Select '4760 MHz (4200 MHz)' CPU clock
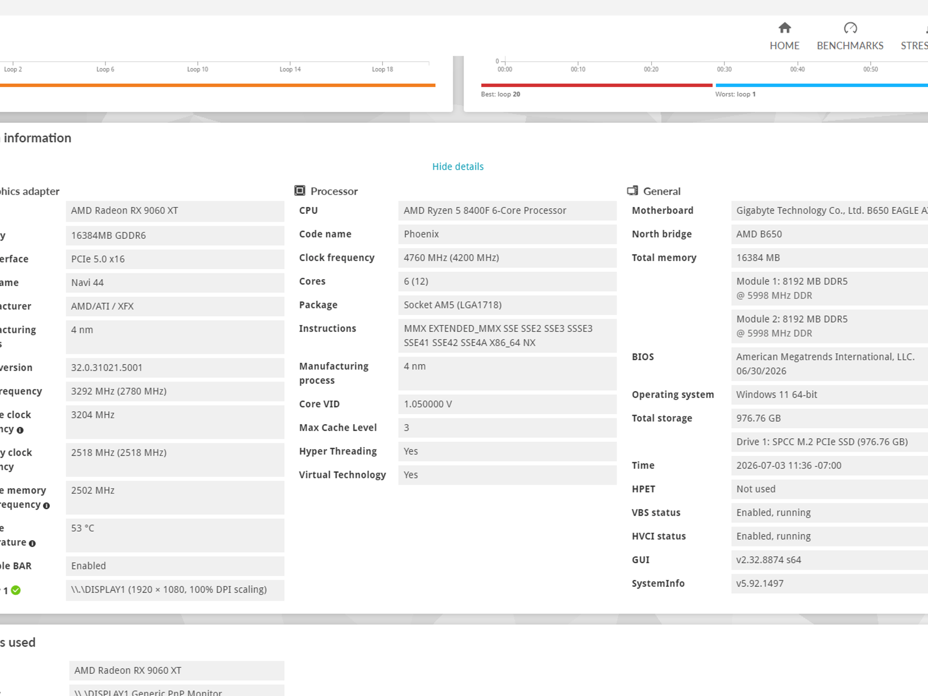The image size is (928, 696). click(x=507, y=258)
